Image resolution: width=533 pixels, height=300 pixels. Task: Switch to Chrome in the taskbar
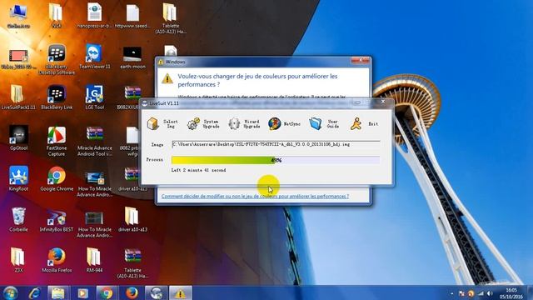point(107,292)
